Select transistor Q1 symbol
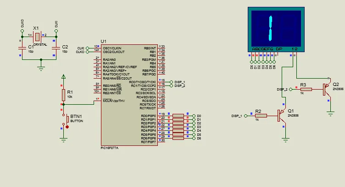Screen dimensions: 345x187 (x=281, y=116)
